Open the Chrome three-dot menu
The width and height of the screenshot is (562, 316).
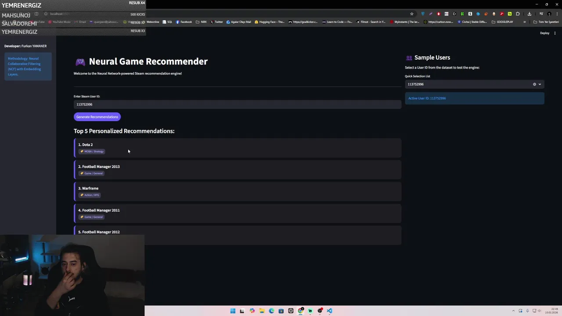(x=557, y=14)
